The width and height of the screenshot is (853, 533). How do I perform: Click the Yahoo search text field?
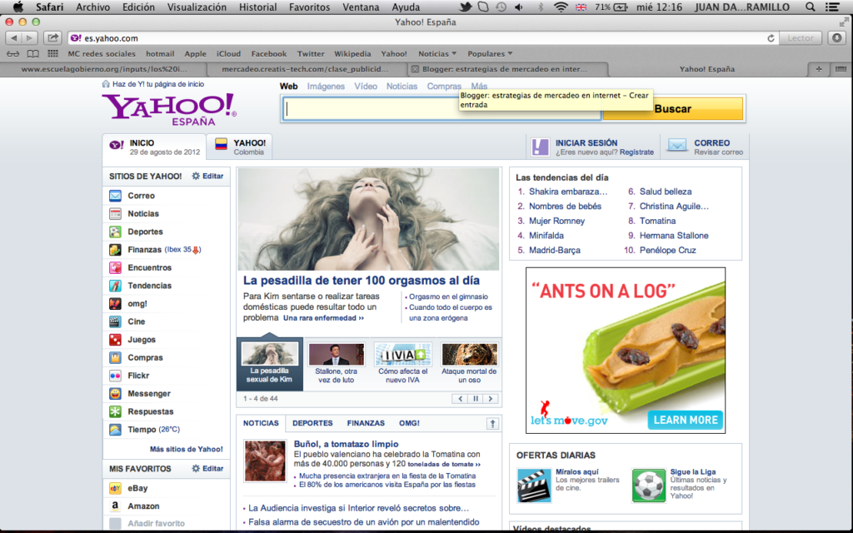point(441,109)
